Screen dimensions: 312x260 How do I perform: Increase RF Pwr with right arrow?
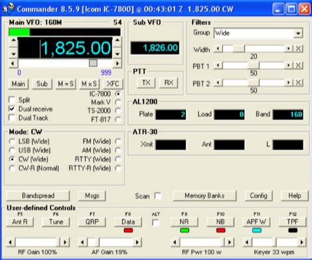pyautogui.click(x=230, y=242)
